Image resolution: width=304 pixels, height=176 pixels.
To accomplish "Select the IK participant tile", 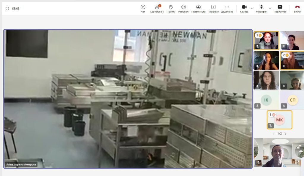I will pos(266,100).
